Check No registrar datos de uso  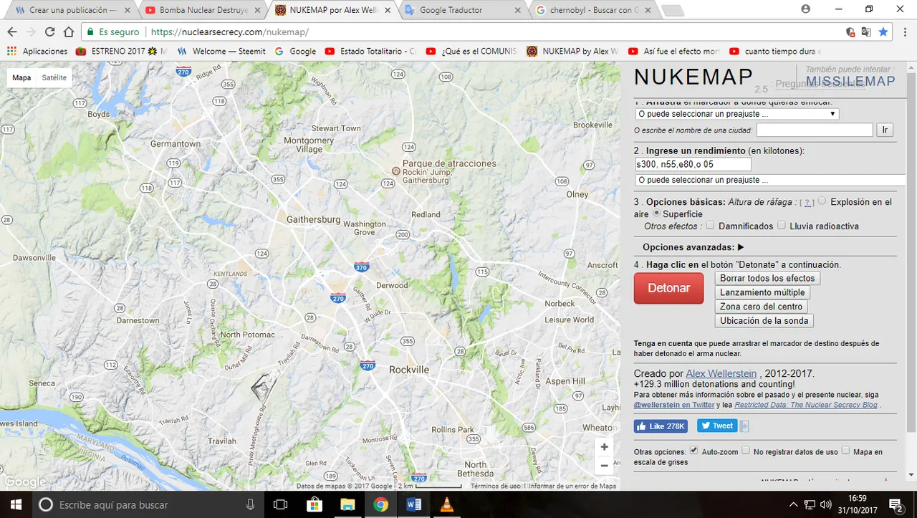point(746,451)
